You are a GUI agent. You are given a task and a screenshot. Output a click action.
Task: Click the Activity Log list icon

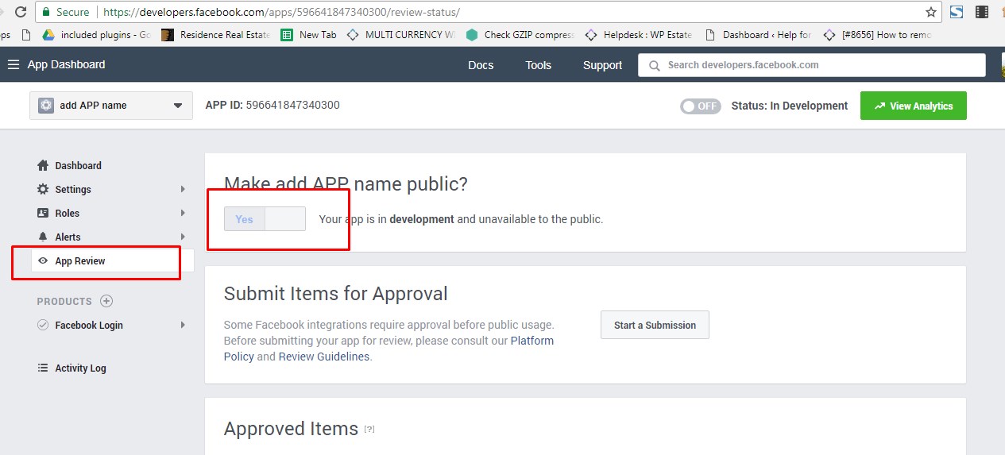pos(43,368)
